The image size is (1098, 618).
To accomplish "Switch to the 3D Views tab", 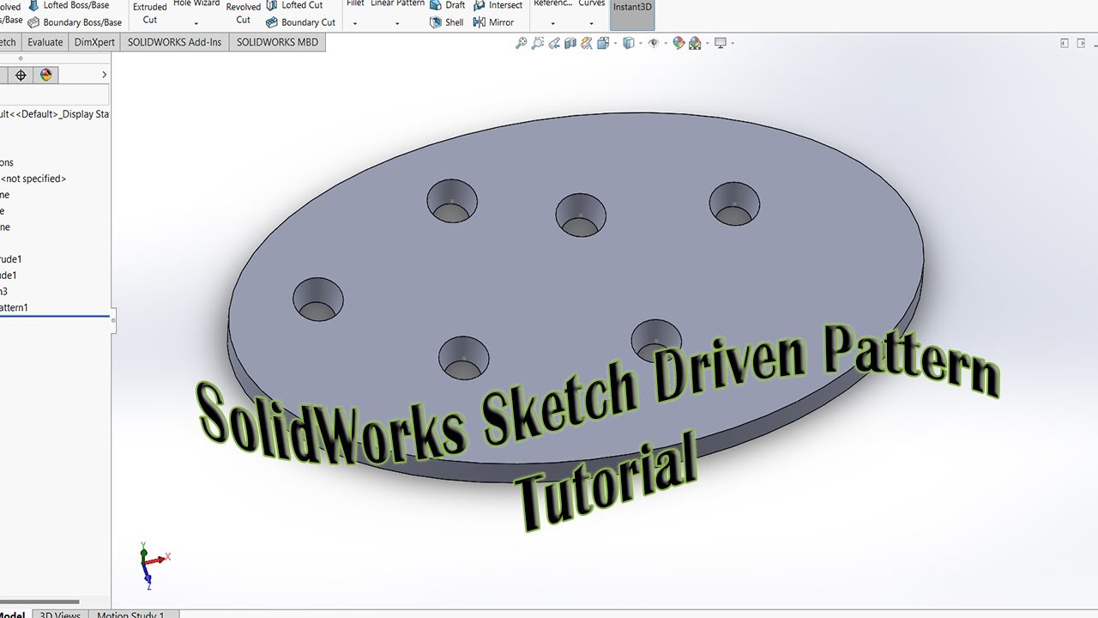I will coord(60,615).
